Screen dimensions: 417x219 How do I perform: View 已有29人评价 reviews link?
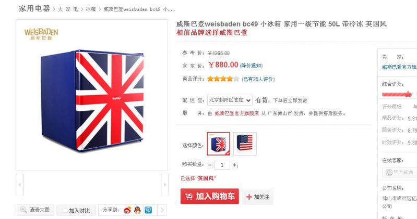[258, 79]
